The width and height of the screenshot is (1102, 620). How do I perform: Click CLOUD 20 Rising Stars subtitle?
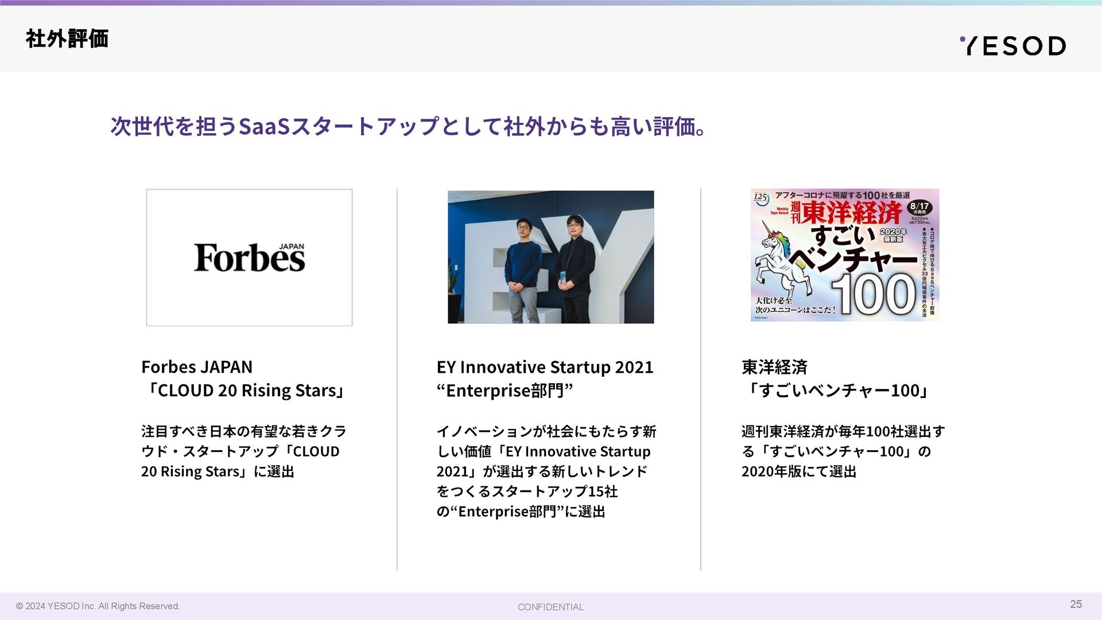(x=245, y=391)
